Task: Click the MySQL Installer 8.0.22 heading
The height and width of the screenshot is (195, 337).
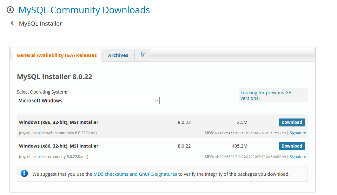Action: coord(55,76)
